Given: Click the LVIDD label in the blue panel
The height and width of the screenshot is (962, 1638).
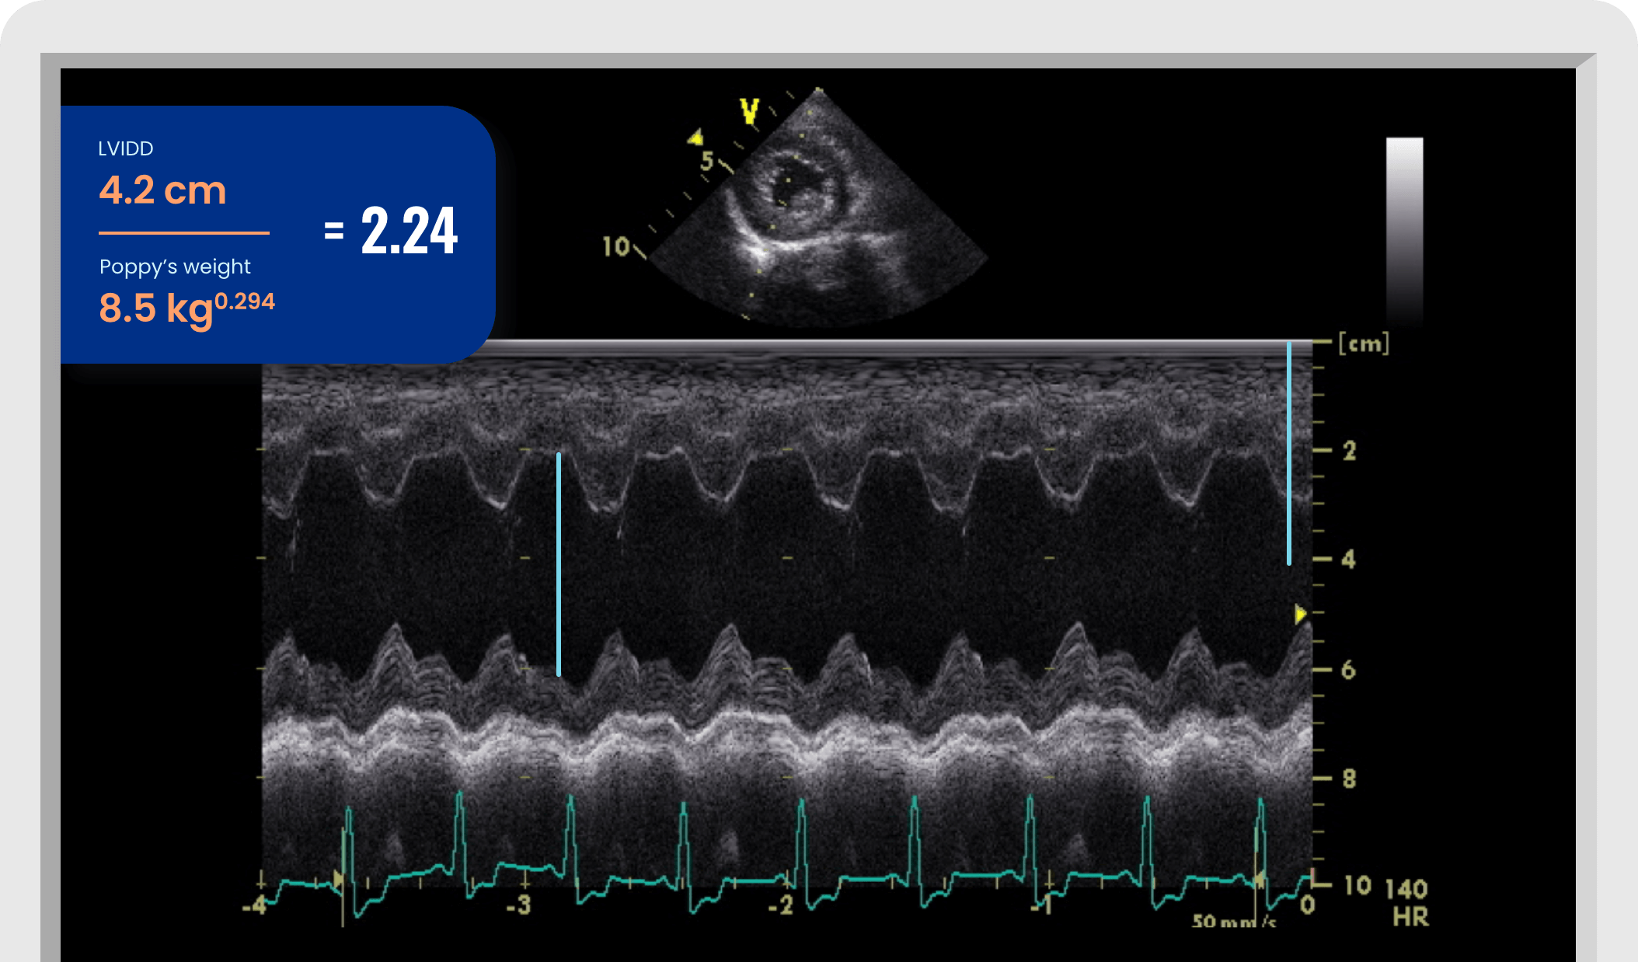Looking at the screenshot, I should click(x=125, y=148).
